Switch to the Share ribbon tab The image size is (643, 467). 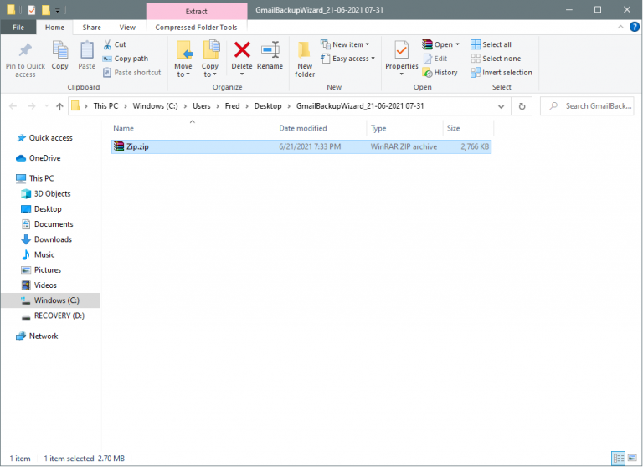pos(92,28)
